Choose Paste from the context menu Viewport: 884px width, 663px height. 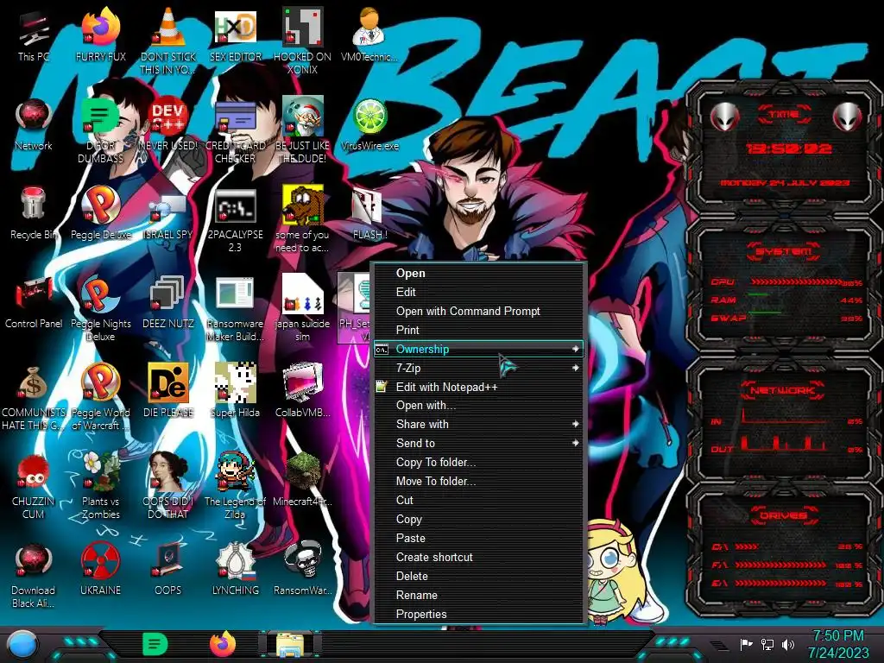(x=478, y=538)
